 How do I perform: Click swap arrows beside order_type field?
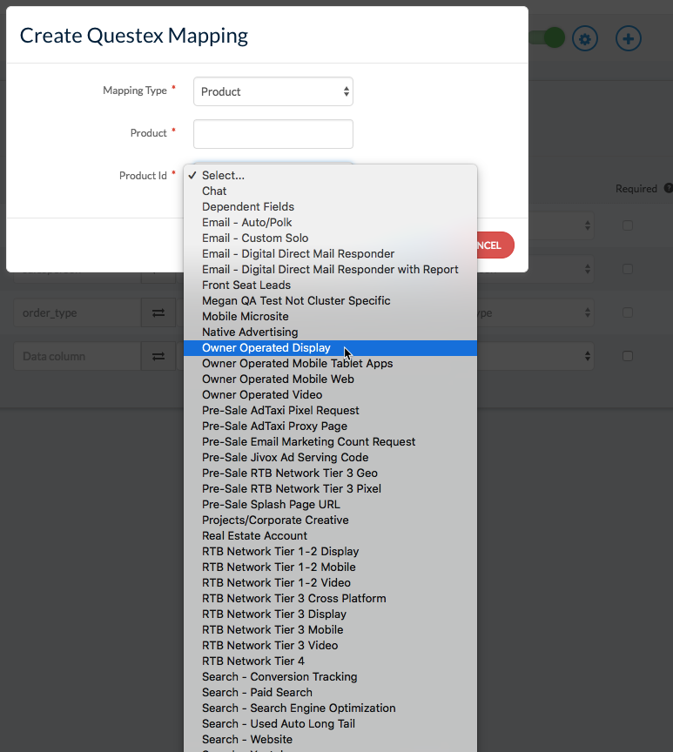coord(158,312)
